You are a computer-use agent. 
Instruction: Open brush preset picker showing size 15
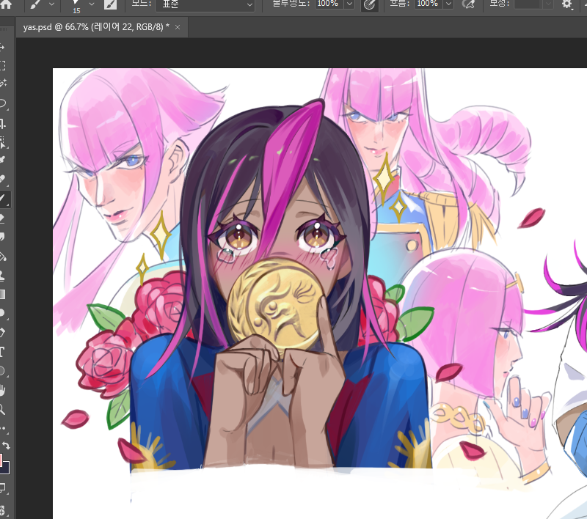click(x=77, y=6)
